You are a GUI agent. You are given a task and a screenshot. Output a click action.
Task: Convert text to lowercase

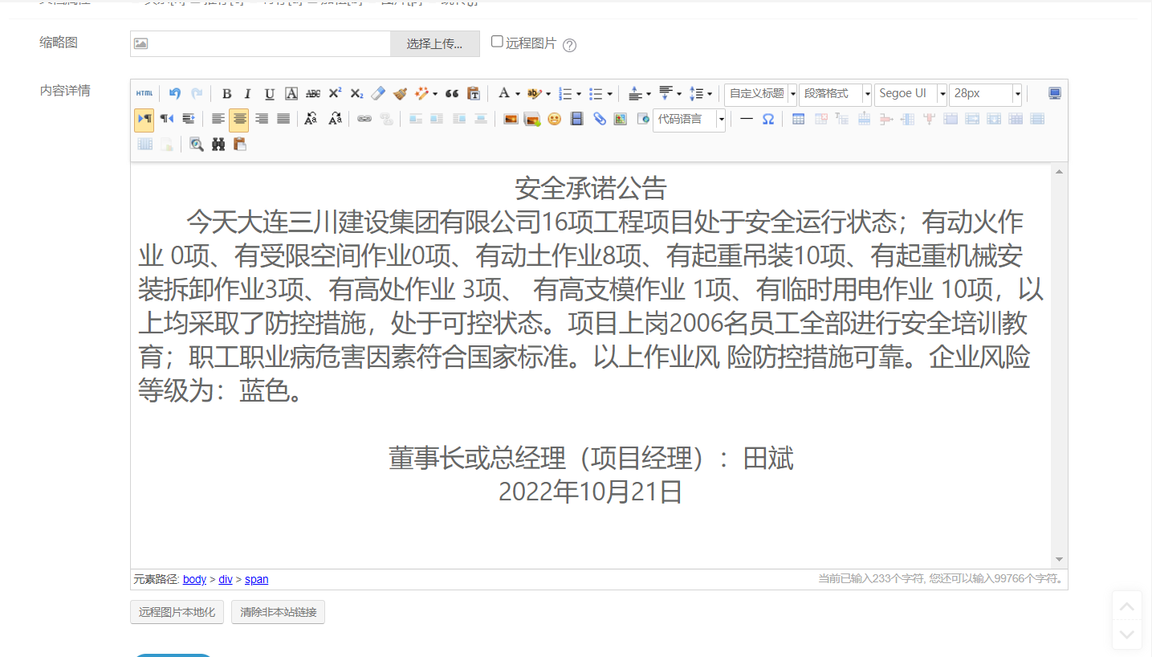coord(335,119)
